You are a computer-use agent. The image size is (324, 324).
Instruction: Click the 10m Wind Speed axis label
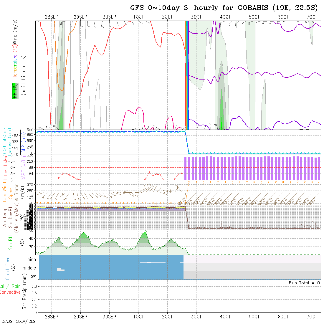tap(8, 192)
